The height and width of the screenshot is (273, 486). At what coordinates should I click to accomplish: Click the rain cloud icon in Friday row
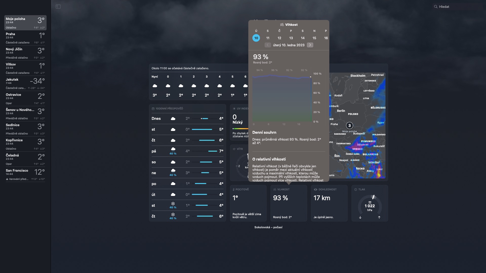(x=173, y=149)
